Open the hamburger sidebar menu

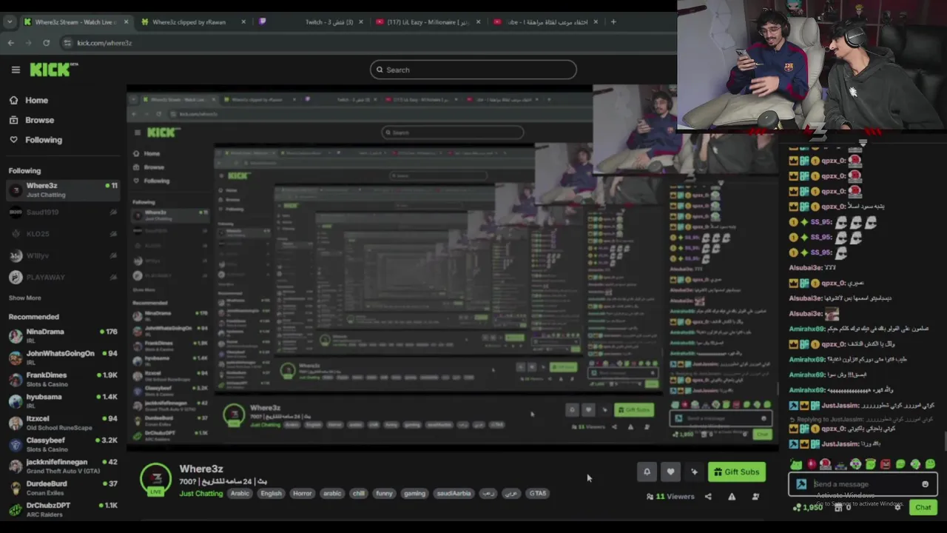pos(16,70)
